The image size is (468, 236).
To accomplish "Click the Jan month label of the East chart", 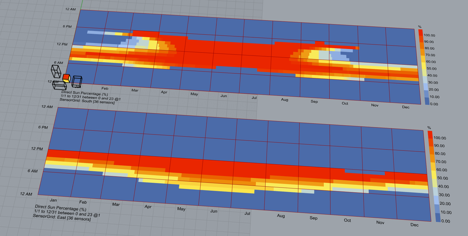I will [53, 200].
